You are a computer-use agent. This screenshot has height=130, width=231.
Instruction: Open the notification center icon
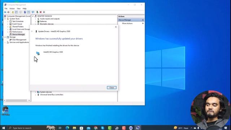[226, 128]
